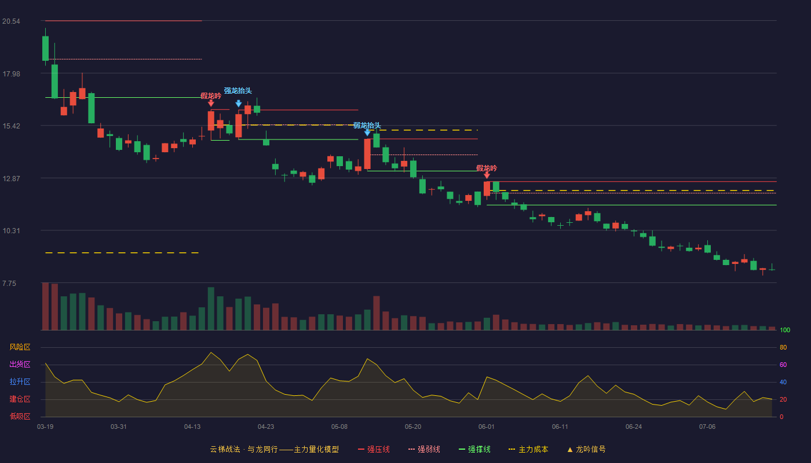This screenshot has width=811, height=463.
Task: Click the 03-19 date axis label
Action: (x=45, y=427)
